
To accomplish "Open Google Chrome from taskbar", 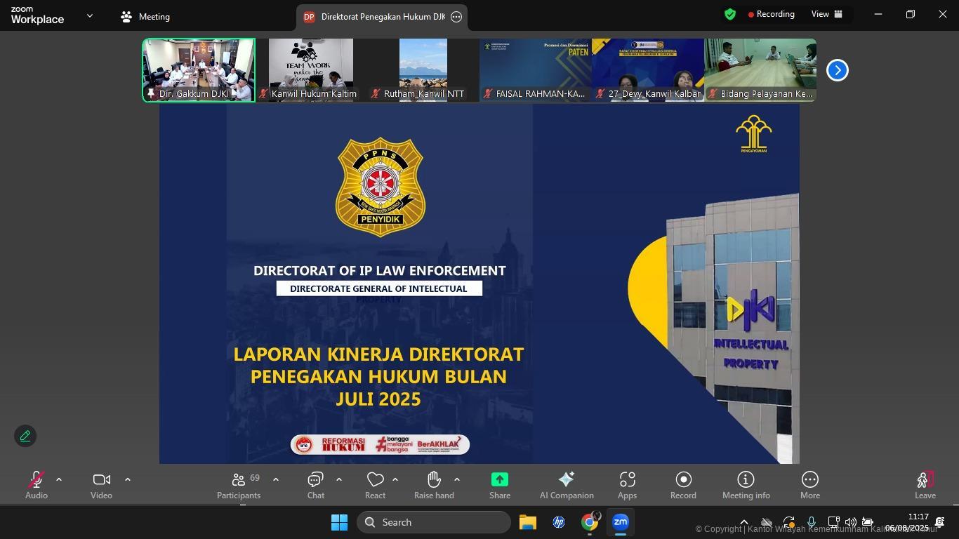I will click(590, 522).
